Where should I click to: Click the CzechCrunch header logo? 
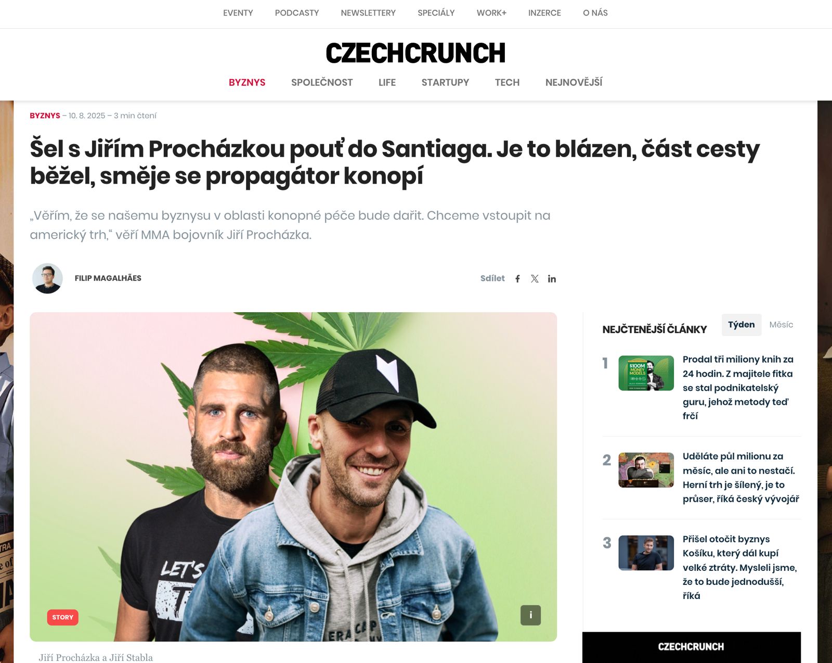pos(415,53)
